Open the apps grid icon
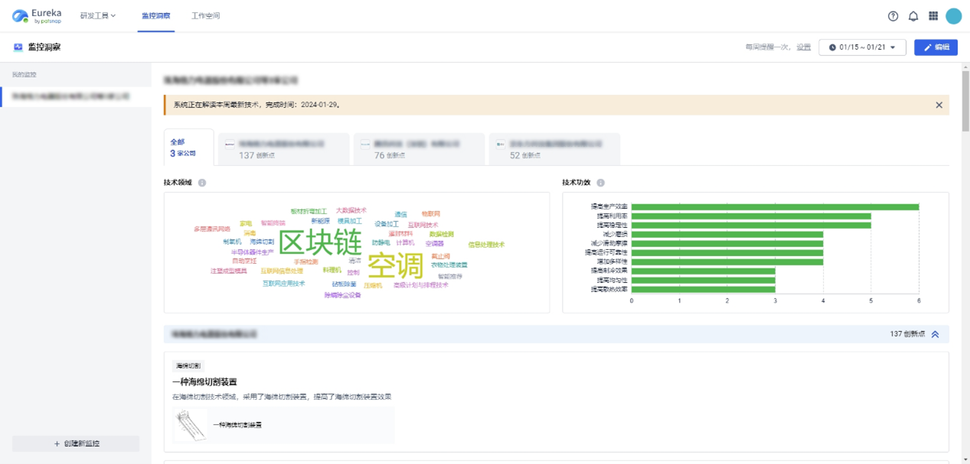970x464 pixels. 933,16
